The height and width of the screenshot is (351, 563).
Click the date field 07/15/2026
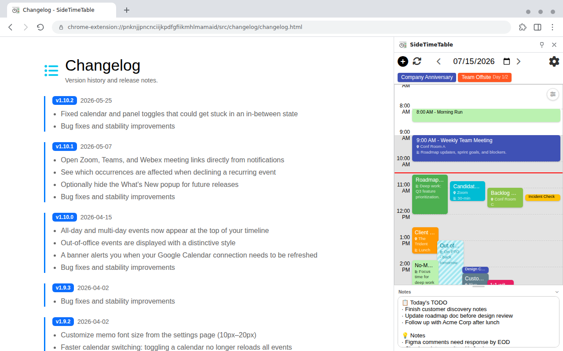(x=474, y=61)
